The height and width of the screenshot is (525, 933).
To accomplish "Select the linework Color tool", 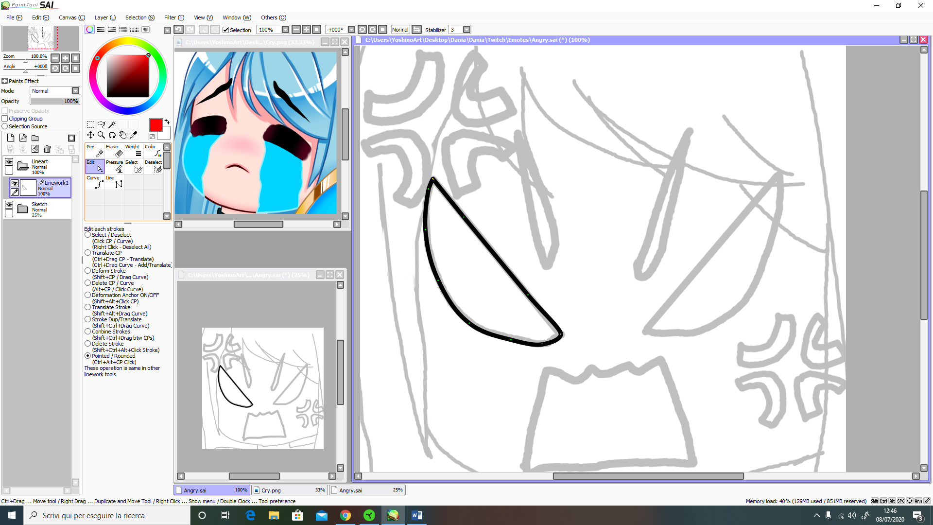I will click(153, 151).
